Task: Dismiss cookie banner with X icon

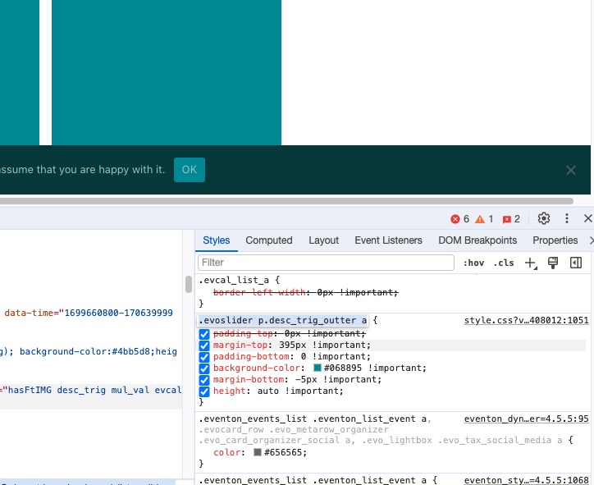Action: (571, 170)
